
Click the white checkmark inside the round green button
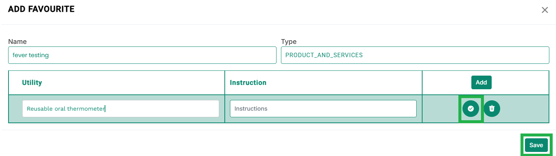click(471, 108)
